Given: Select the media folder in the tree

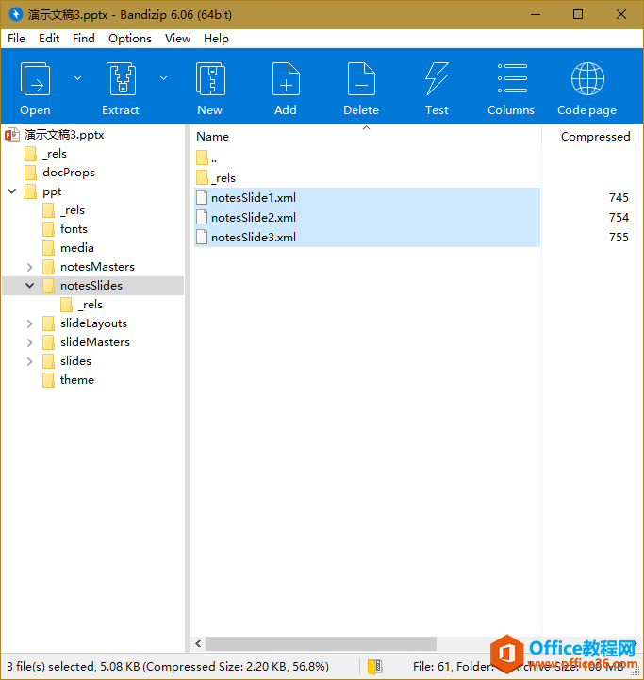Looking at the screenshot, I should click(x=76, y=248).
